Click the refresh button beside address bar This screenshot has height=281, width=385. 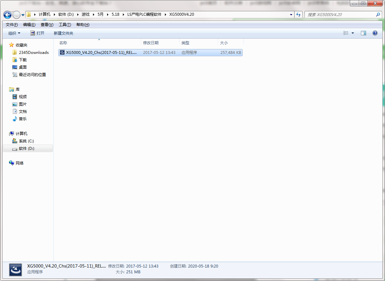(x=299, y=15)
